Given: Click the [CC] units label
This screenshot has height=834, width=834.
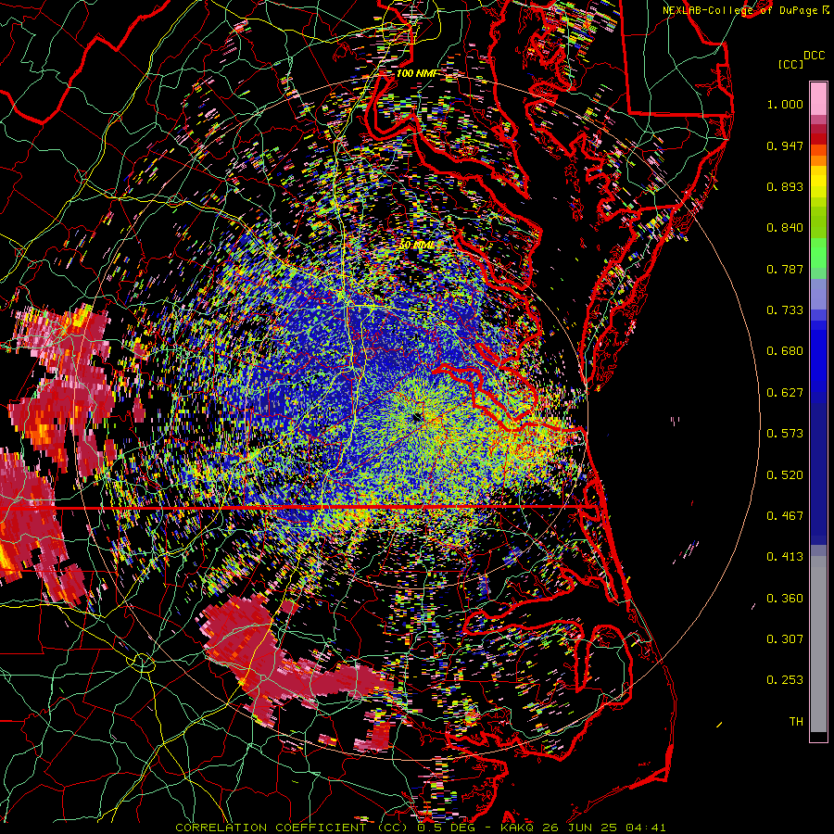Looking at the screenshot, I should 790,64.
